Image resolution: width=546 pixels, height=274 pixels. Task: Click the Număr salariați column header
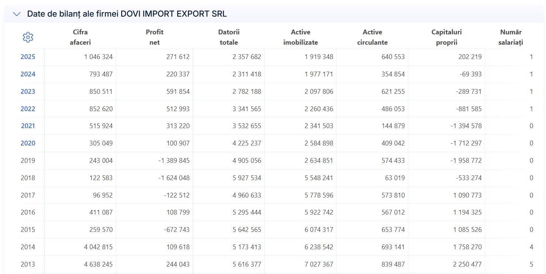(511, 37)
